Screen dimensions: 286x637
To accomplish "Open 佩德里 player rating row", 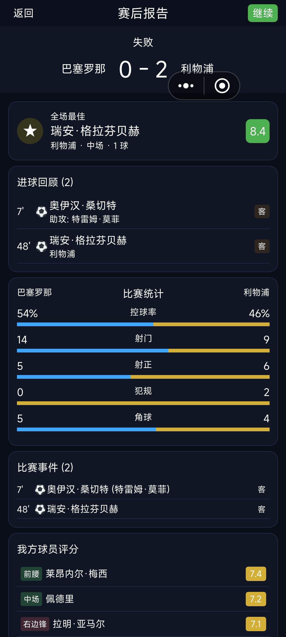I will [143, 599].
